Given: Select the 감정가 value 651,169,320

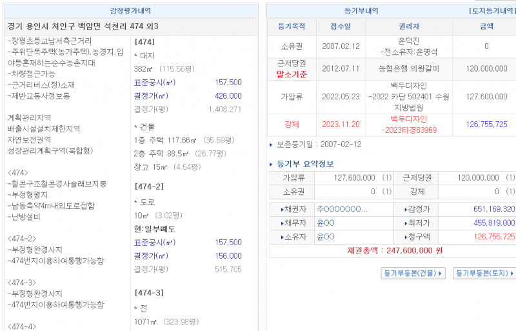Looking at the screenshot, I should (493, 209).
